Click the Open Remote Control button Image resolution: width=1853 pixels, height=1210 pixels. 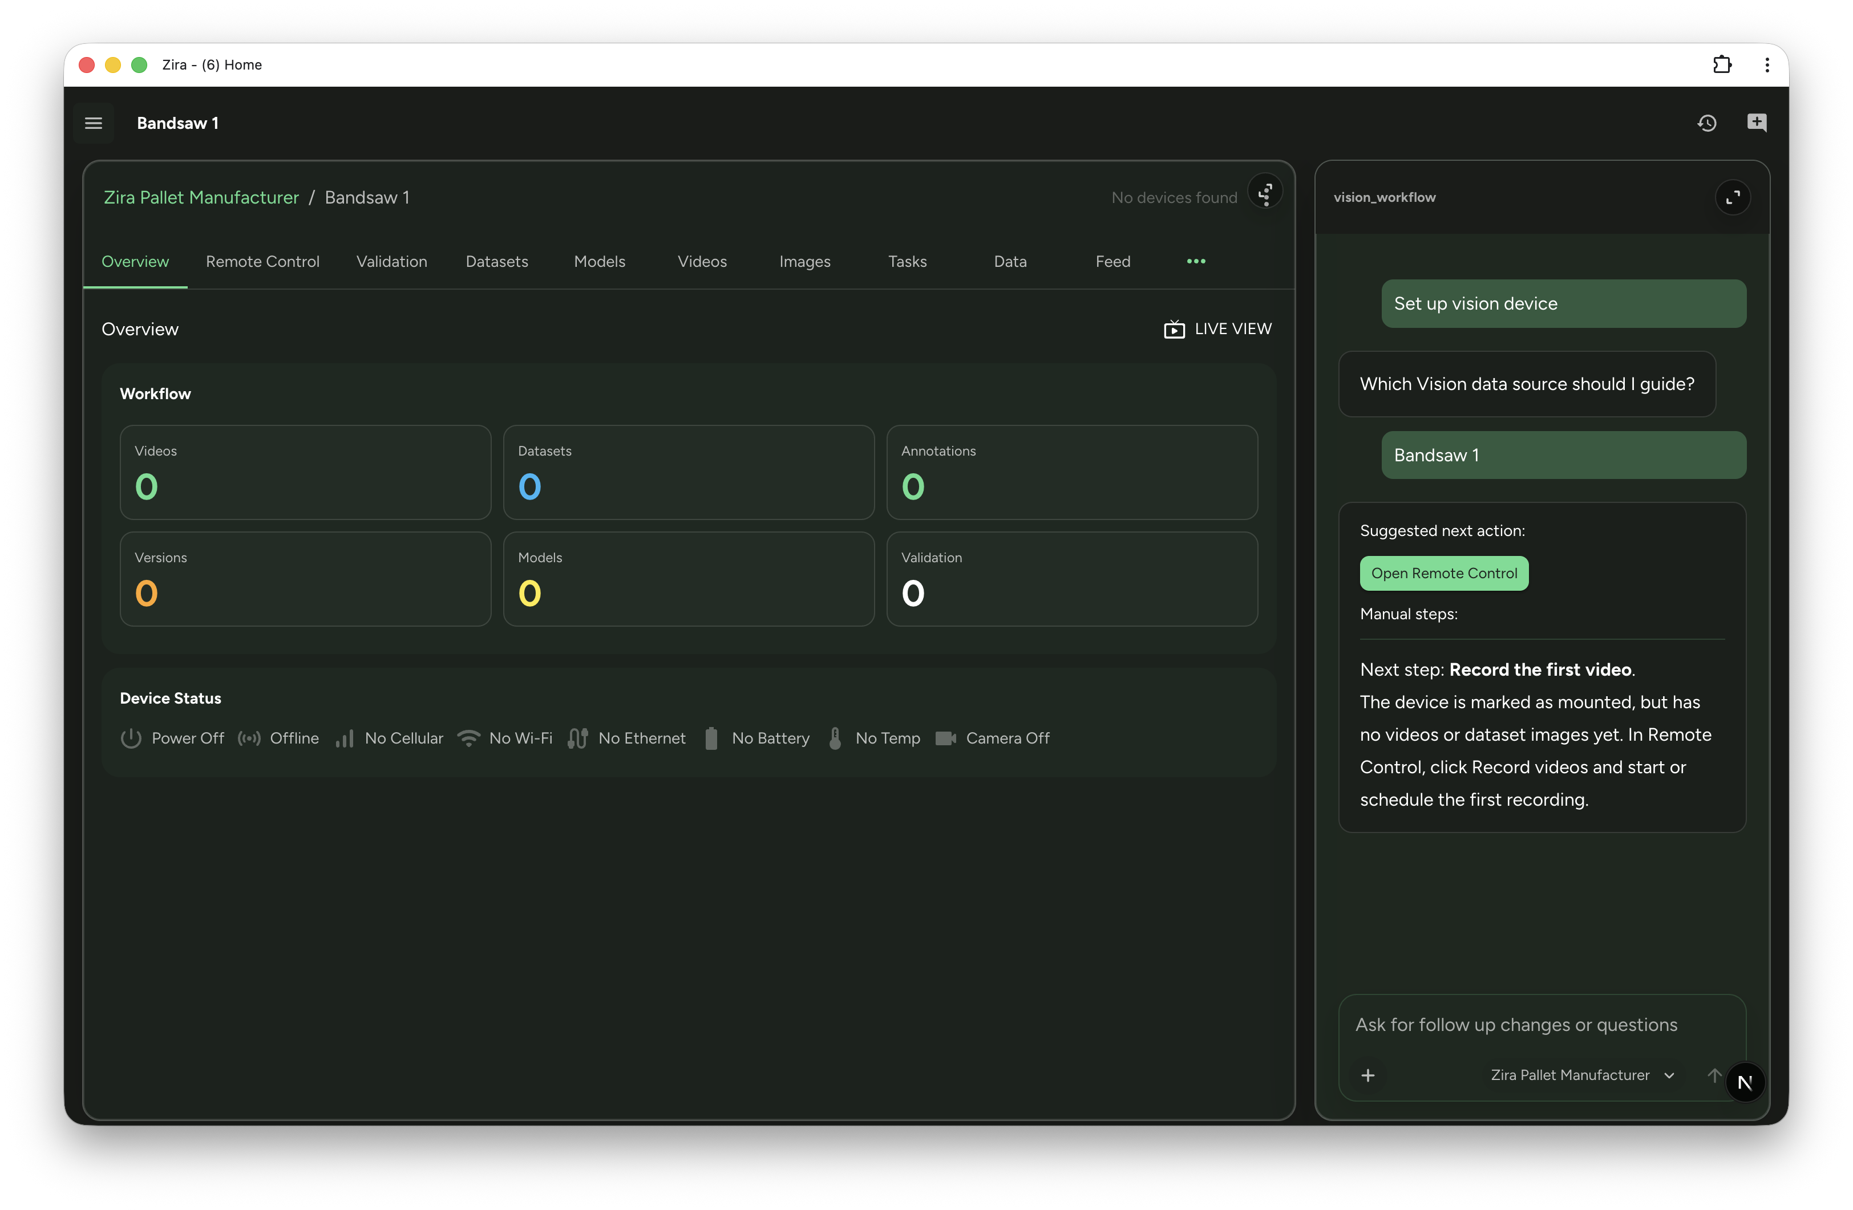pos(1445,574)
